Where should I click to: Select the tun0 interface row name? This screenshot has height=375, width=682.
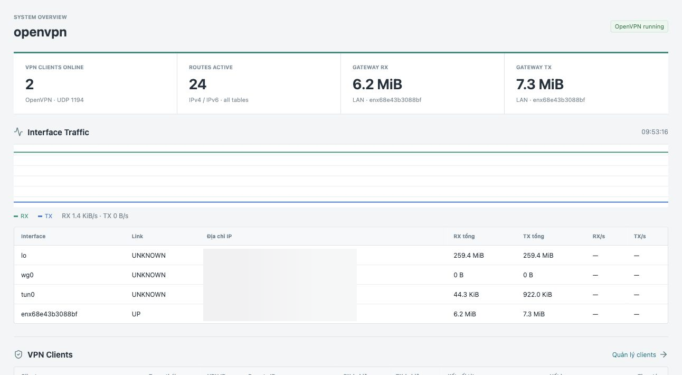coord(28,295)
